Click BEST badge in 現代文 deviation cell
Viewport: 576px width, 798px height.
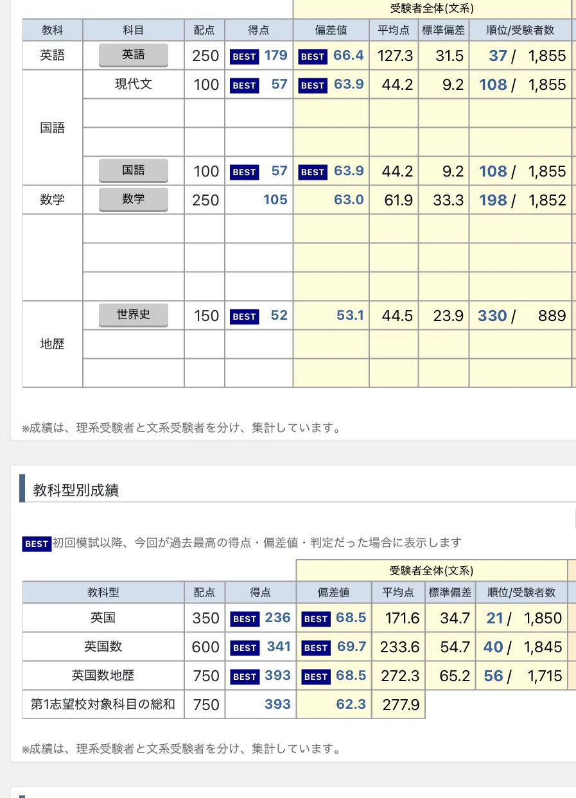[313, 85]
